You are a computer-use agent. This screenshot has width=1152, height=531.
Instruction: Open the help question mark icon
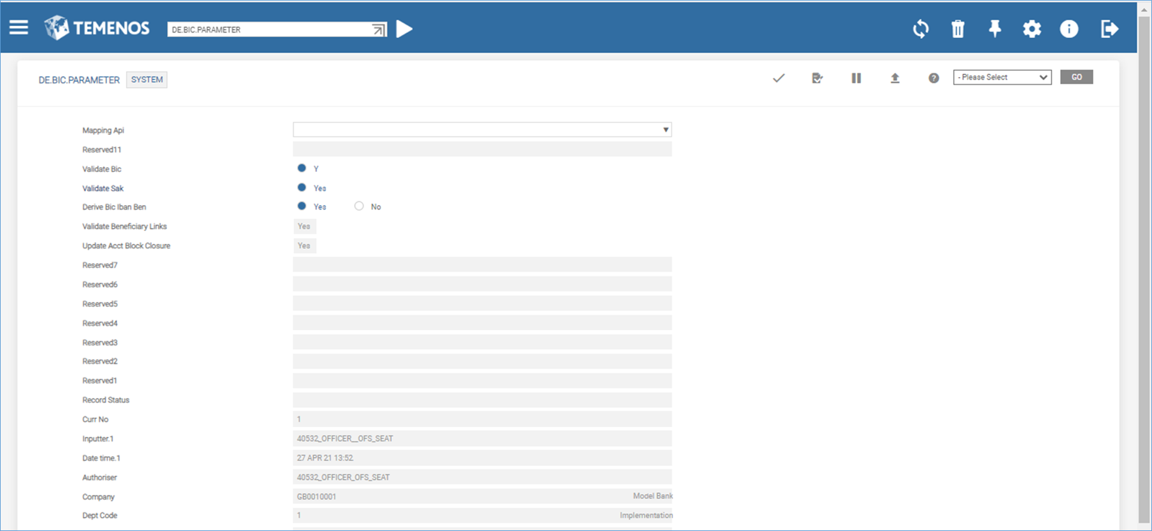pos(934,78)
